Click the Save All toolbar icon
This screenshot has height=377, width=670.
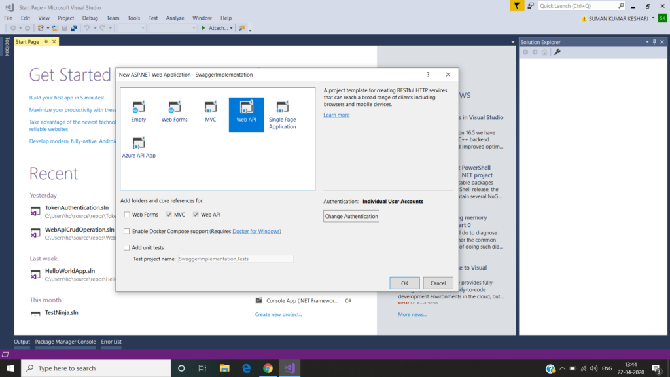pyautogui.click(x=74, y=28)
